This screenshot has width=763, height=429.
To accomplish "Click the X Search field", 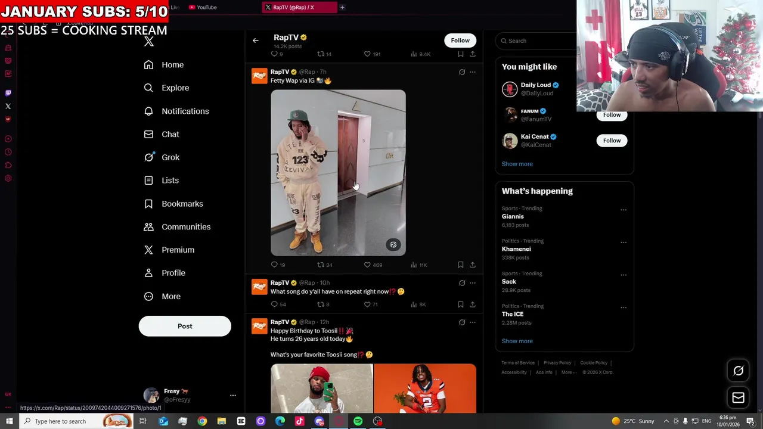I will pyautogui.click(x=536, y=41).
